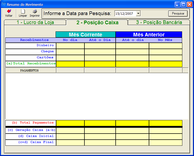Click the Cheque row label
The image size is (194, 156).
47,51
